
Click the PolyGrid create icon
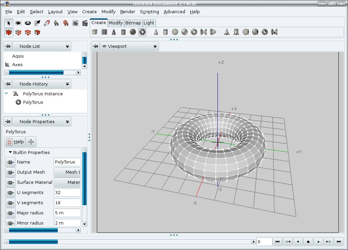coord(105,32)
